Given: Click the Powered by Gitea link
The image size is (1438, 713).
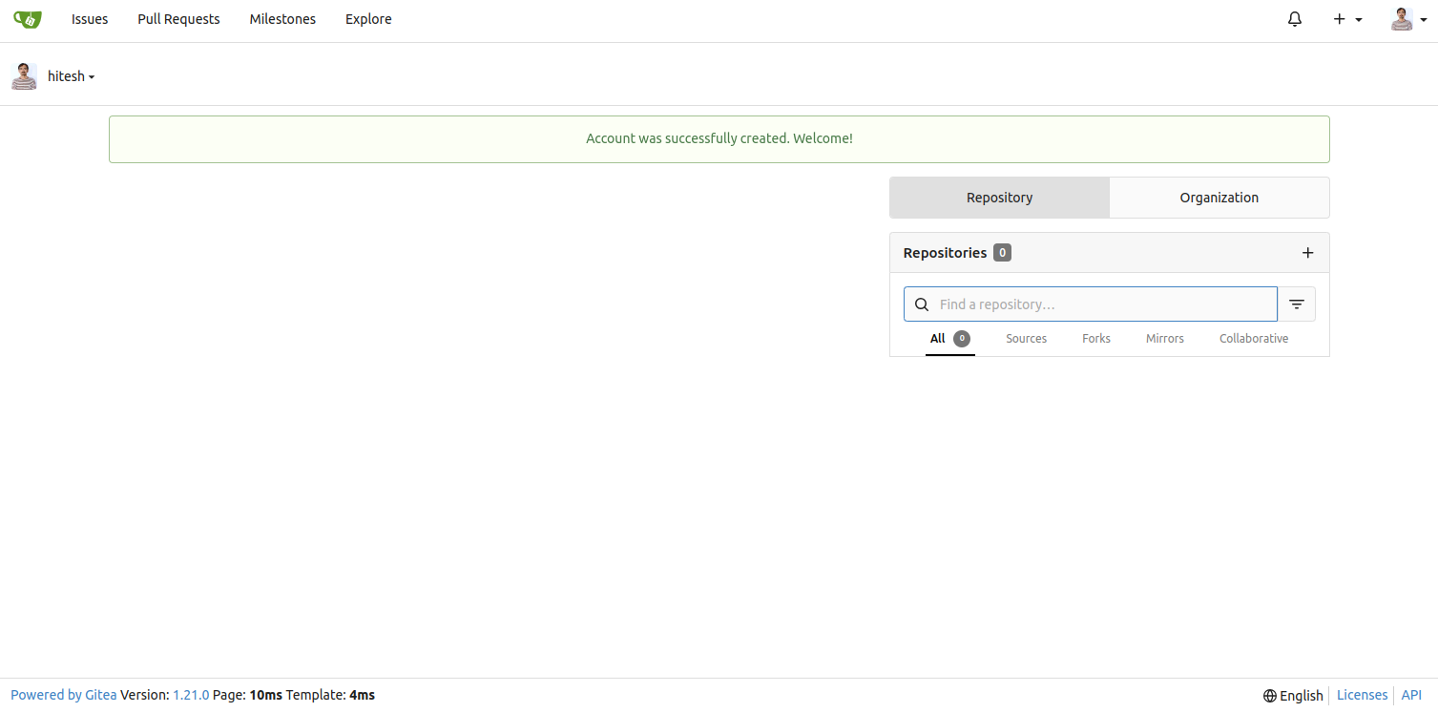Looking at the screenshot, I should coord(64,695).
